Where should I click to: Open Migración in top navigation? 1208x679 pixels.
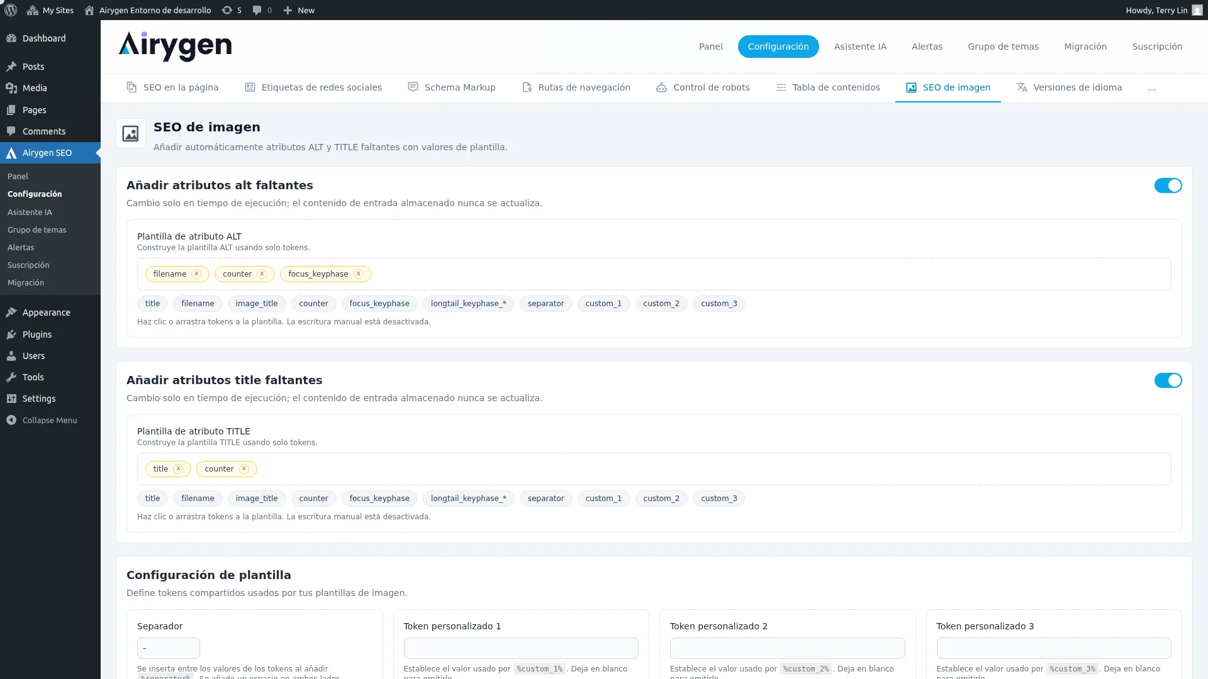tap(1085, 47)
